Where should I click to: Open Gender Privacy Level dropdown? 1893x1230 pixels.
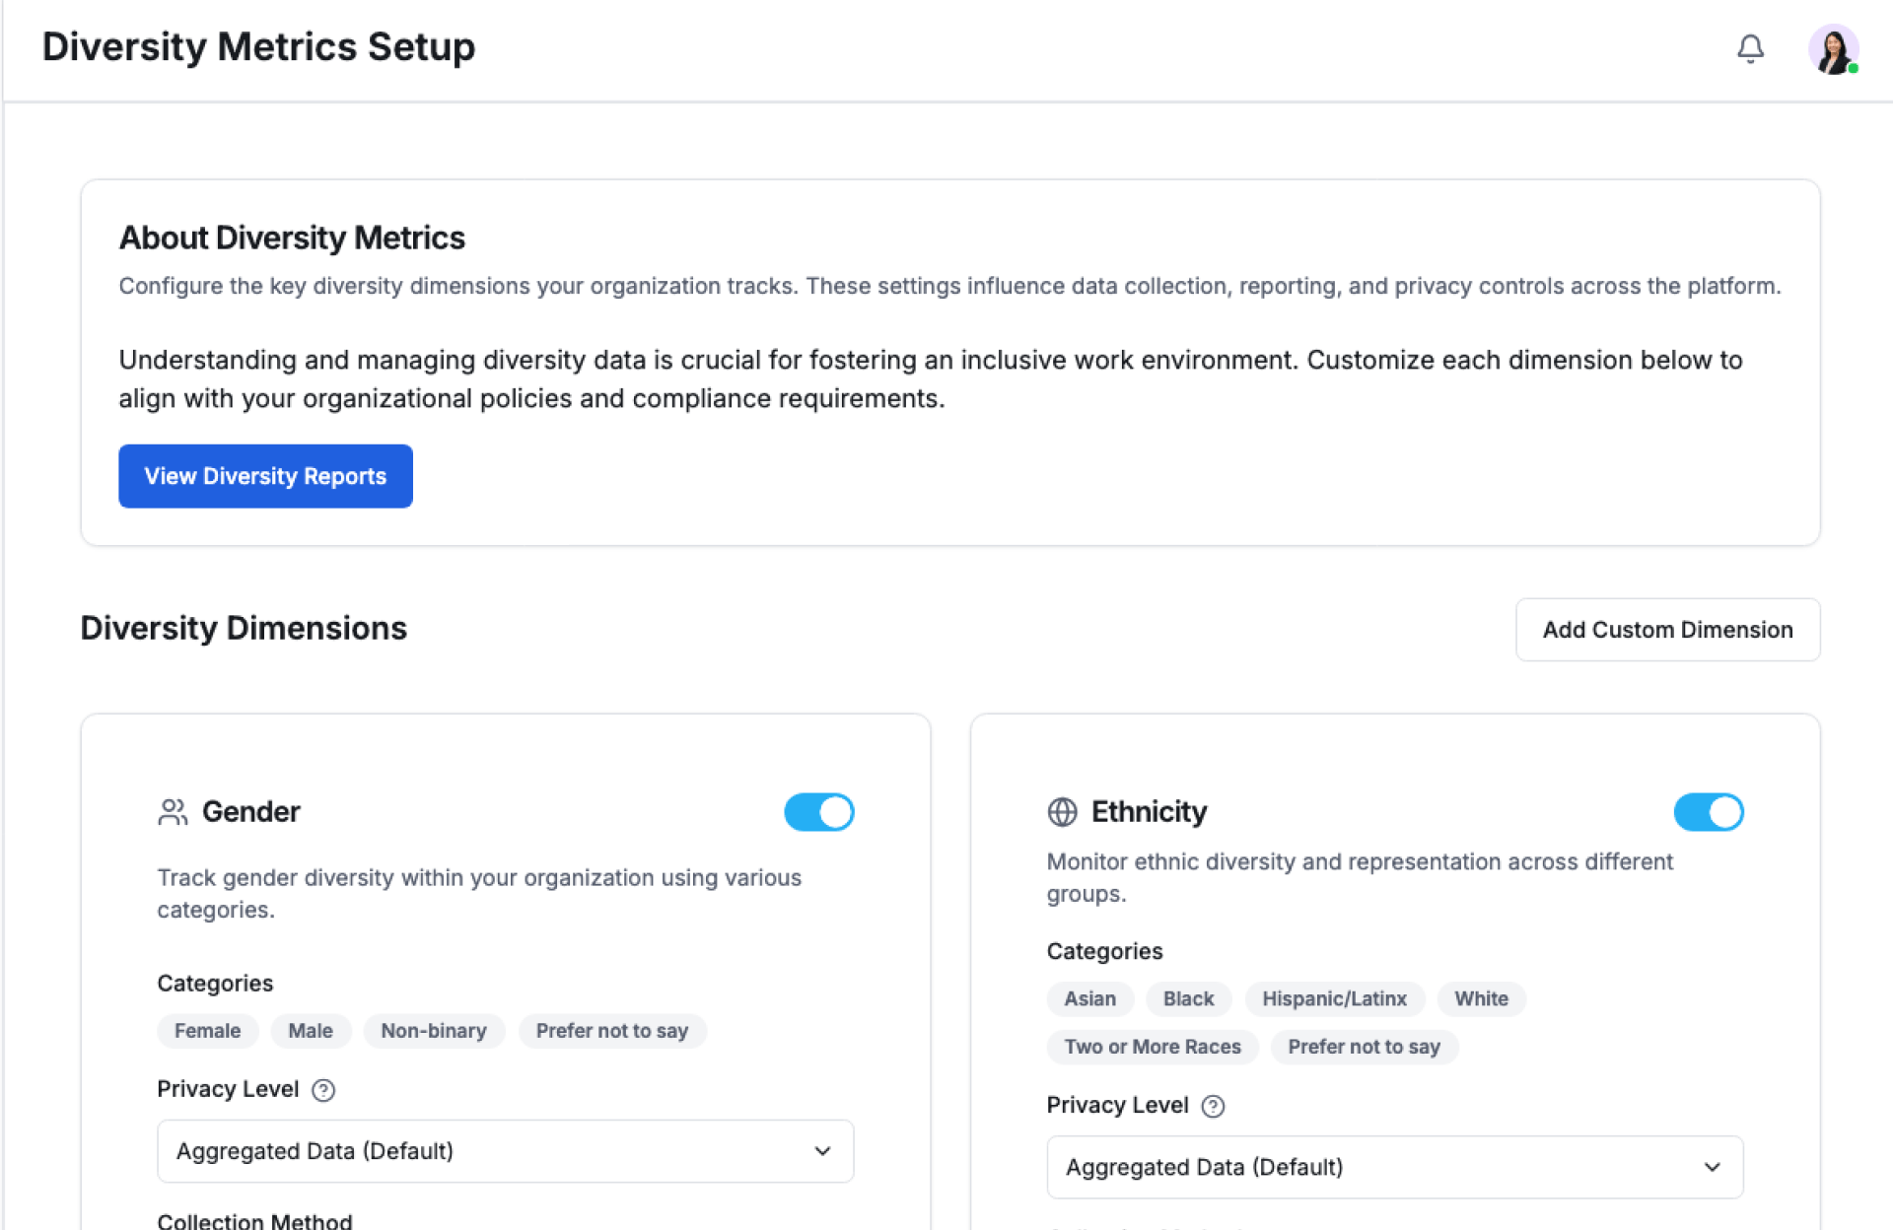[505, 1151]
